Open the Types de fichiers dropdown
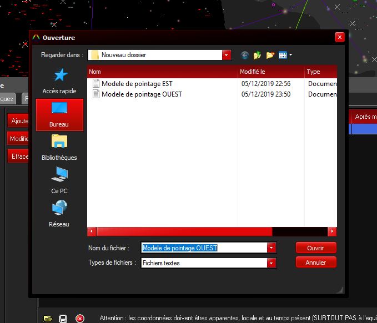377x323 pixels. (x=272, y=263)
